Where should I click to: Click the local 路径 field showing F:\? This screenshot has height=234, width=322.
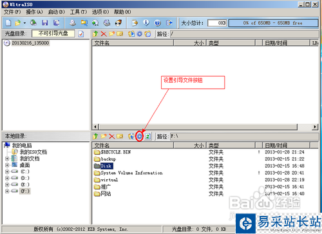244,136
